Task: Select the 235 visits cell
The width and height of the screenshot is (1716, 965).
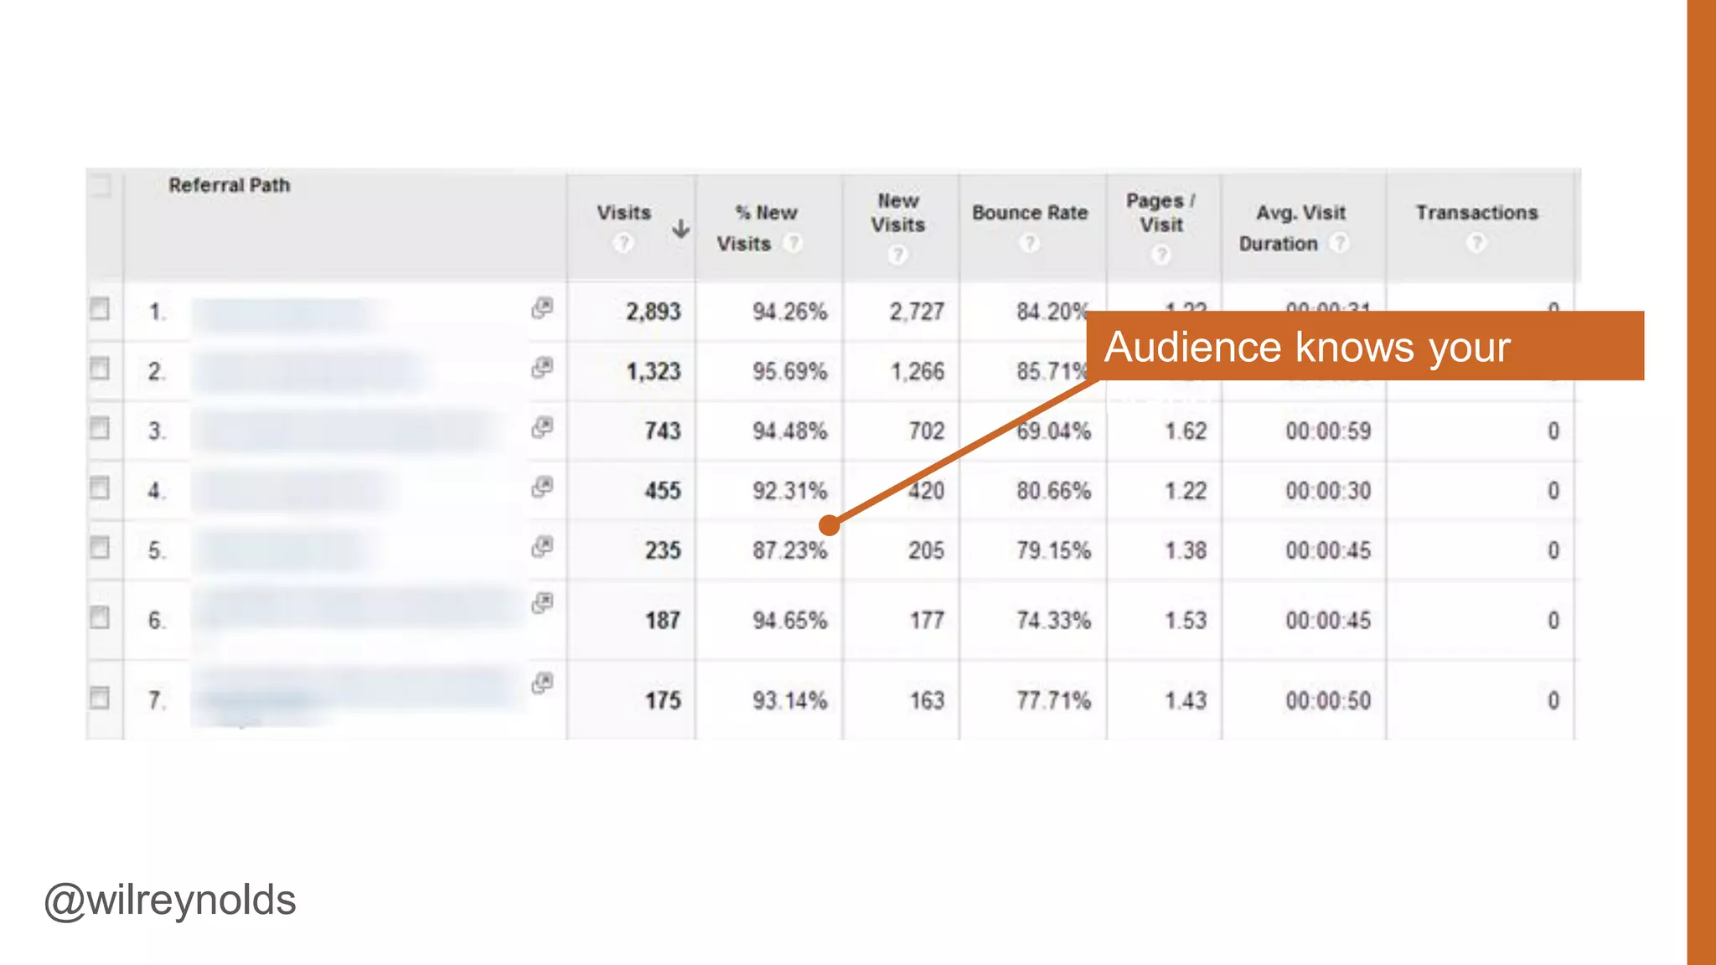Action: (663, 550)
